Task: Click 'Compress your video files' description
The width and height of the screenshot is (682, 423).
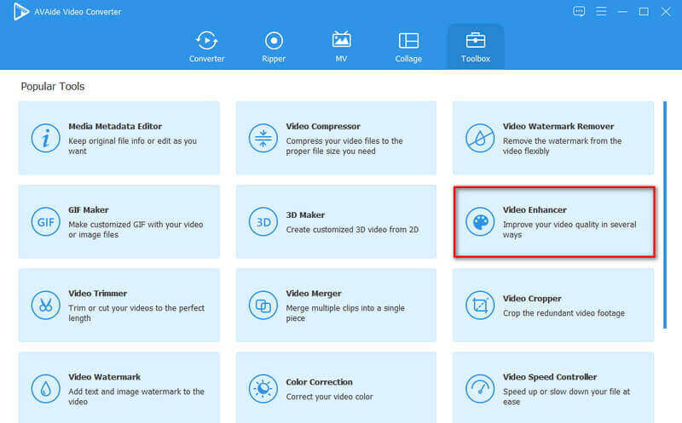Action: (x=344, y=146)
